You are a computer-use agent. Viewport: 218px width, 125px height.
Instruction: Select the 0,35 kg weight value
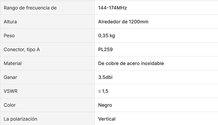pos(107,35)
